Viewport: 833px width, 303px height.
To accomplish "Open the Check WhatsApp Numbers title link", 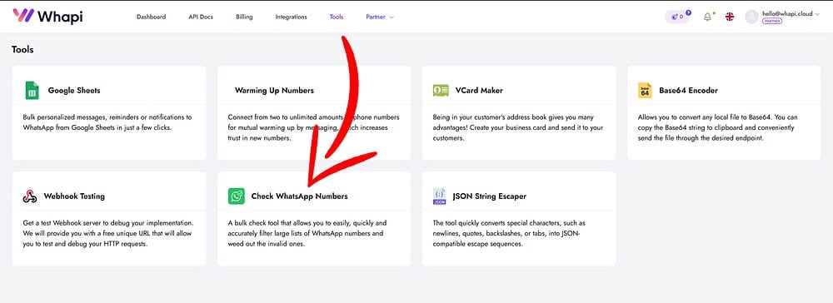I will coord(299,196).
